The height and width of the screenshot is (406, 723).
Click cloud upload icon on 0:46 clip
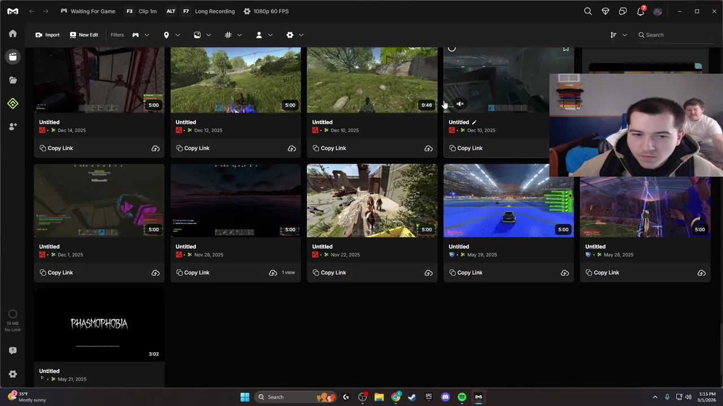point(428,148)
